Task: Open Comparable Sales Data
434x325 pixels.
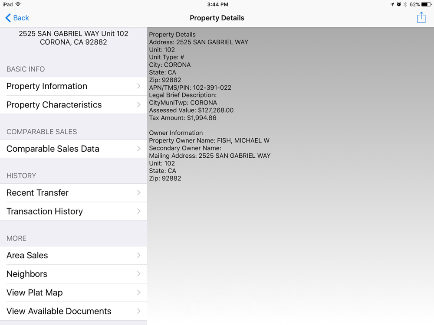Action: (x=73, y=149)
